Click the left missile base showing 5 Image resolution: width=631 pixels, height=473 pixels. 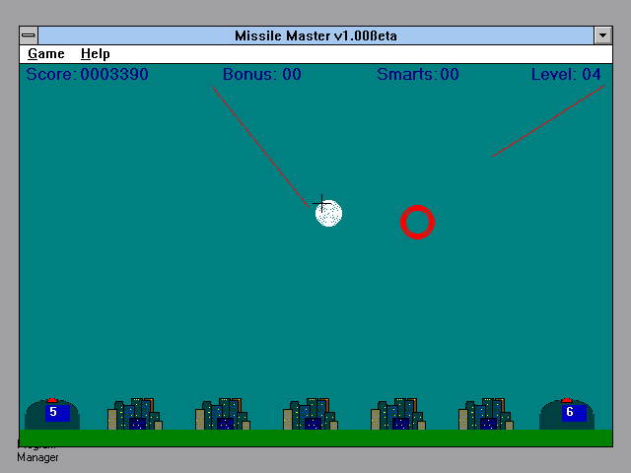click(52, 414)
